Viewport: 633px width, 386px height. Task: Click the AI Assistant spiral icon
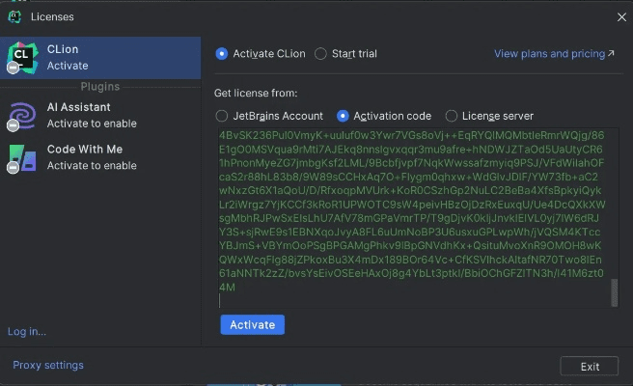pyautogui.click(x=22, y=115)
